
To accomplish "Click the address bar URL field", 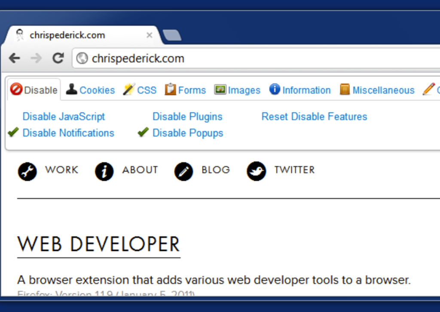I will (256, 59).
